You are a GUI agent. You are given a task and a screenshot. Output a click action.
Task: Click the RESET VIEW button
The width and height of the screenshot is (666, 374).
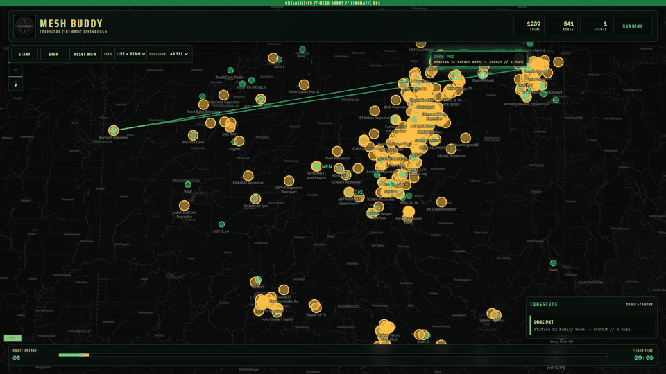(85, 54)
